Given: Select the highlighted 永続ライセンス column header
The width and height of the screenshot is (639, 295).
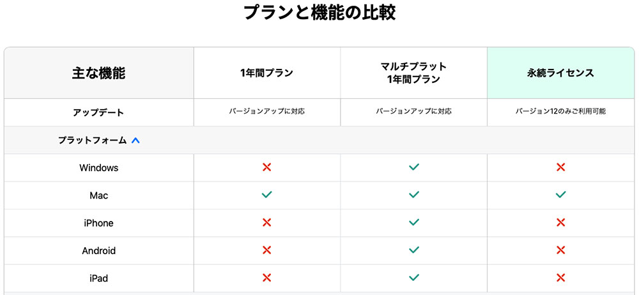Looking at the screenshot, I should [560, 73].
